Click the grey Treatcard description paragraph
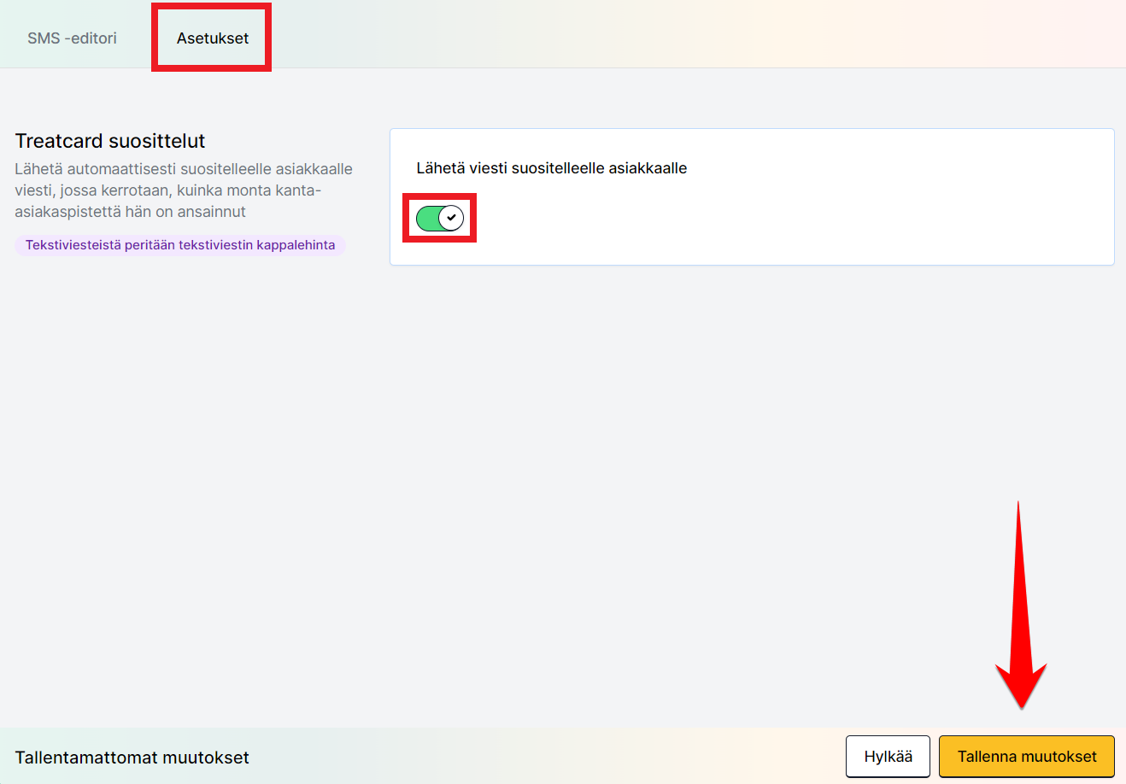This screenshot has height=784, width=1126. click(x=184, y=190)
